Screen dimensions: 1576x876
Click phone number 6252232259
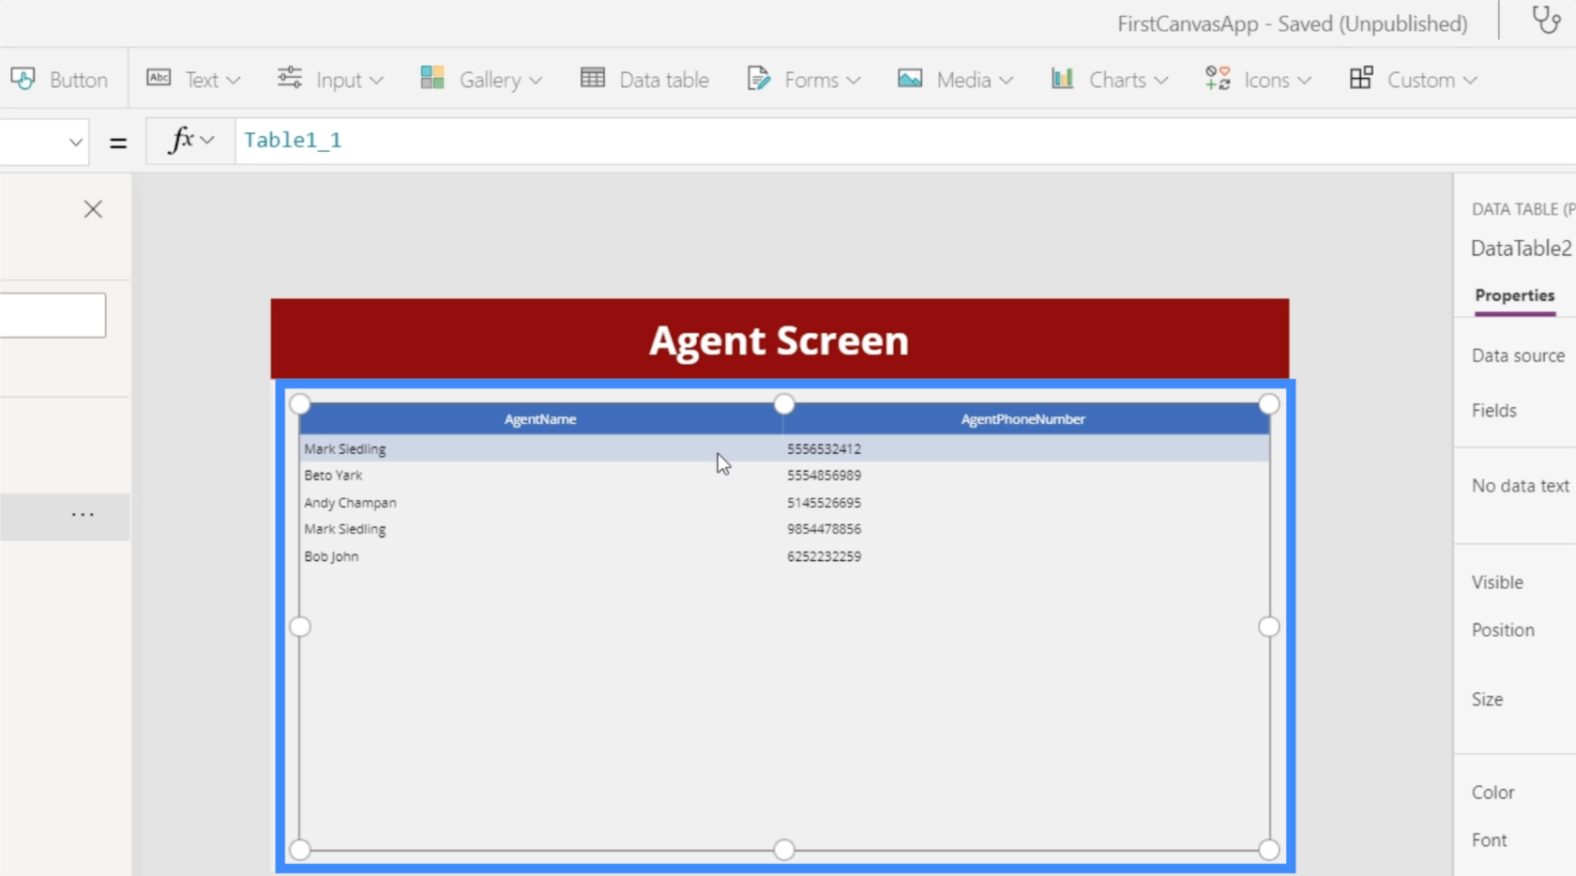pyautogui.click(x=824, y=556)
